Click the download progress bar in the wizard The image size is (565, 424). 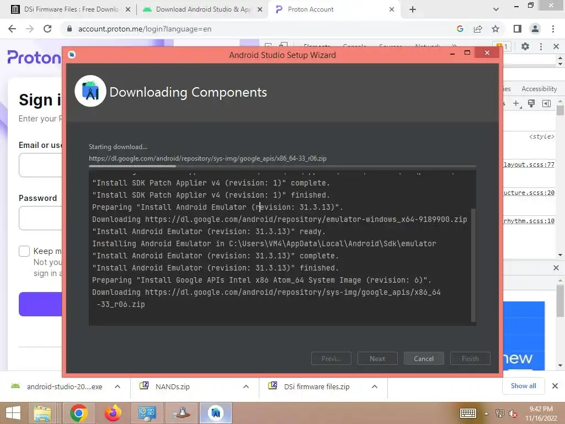(x=282, y=166)
